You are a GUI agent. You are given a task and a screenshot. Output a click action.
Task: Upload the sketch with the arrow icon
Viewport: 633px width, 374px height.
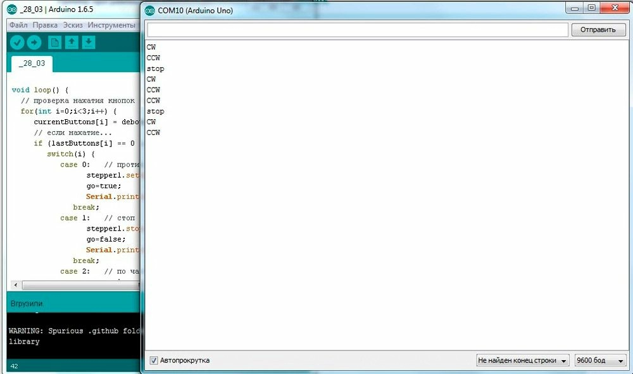[34, 42]
